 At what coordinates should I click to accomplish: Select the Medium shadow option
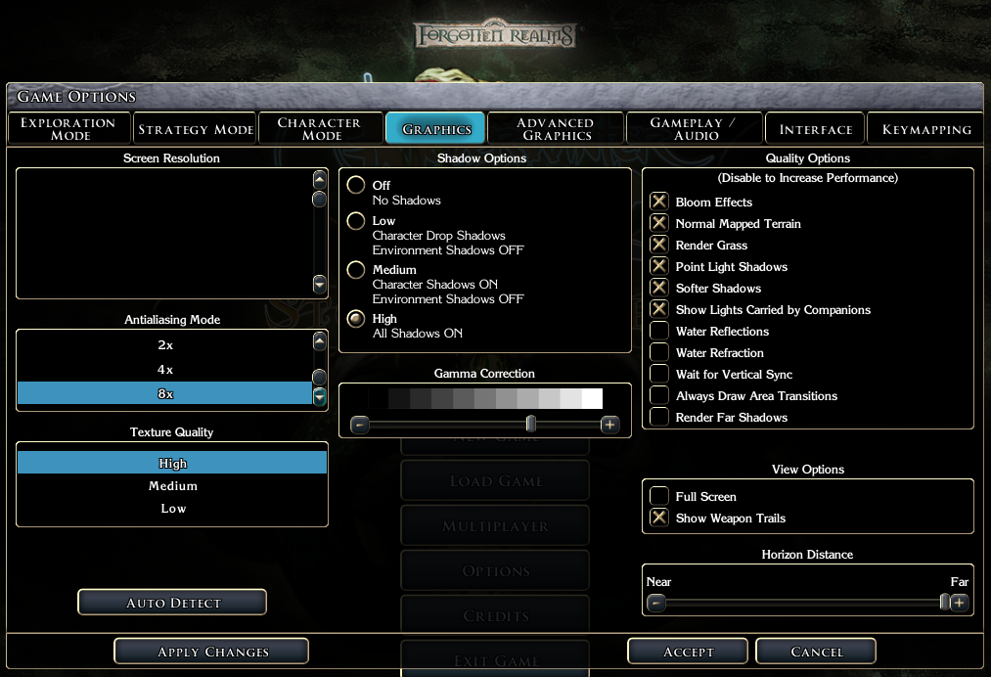pyautogui.click(x=356, y=270)
